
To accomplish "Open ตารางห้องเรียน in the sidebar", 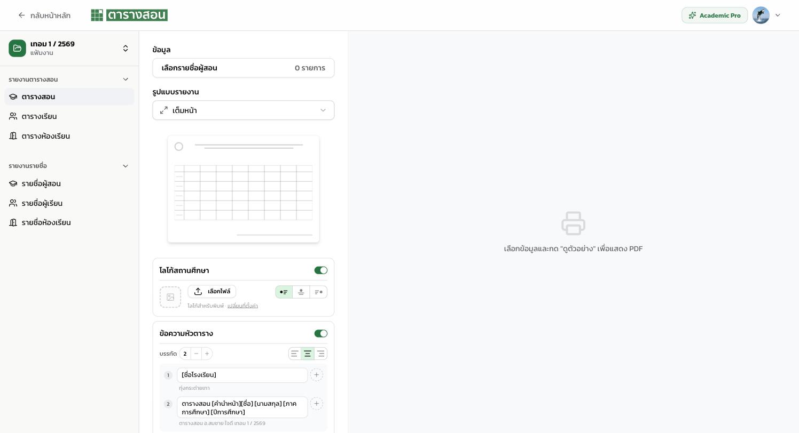I will coord(69,136).
